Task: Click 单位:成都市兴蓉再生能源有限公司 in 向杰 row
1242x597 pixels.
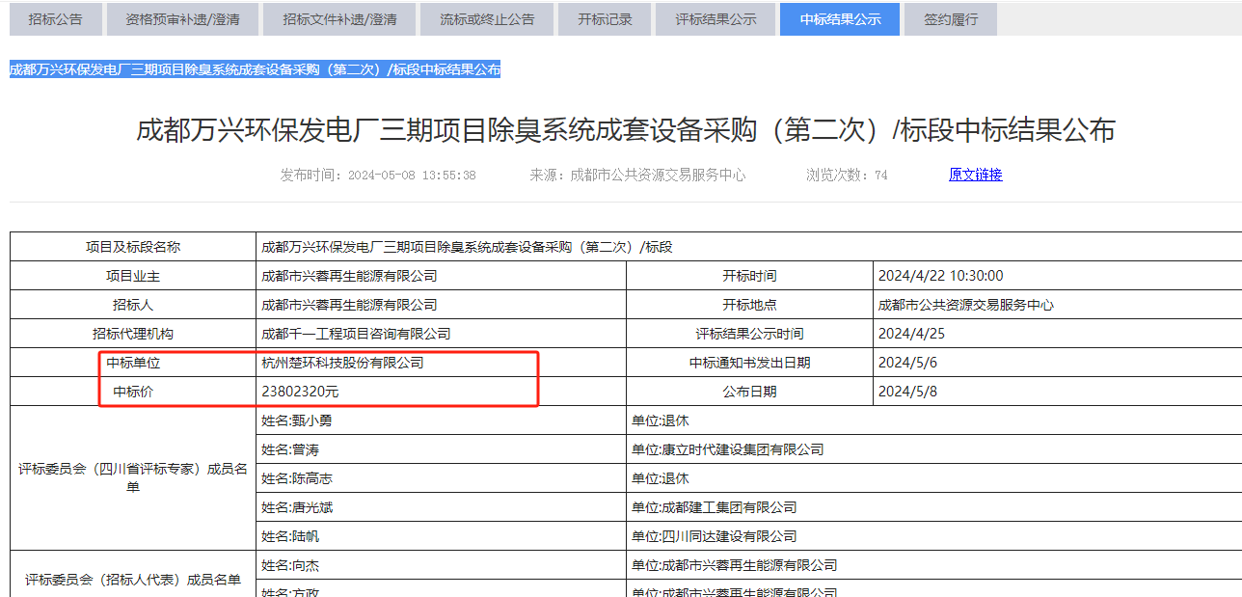Action: pyautogui.click(x=933, y=565)
